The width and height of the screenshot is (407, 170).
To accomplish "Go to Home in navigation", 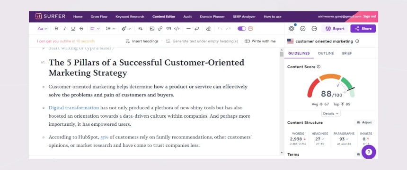I will (x=78, y=16).
